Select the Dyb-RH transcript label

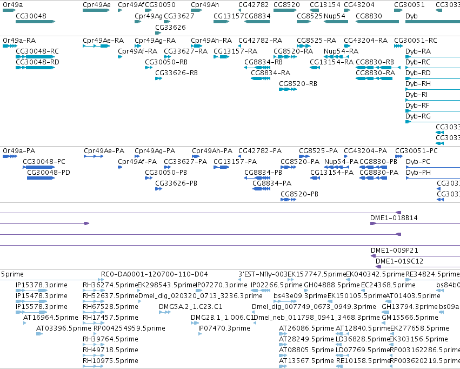[418, 84]
